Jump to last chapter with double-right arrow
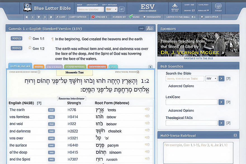The image size is (246, 164). pyautogui.click(x=51, y=17)
